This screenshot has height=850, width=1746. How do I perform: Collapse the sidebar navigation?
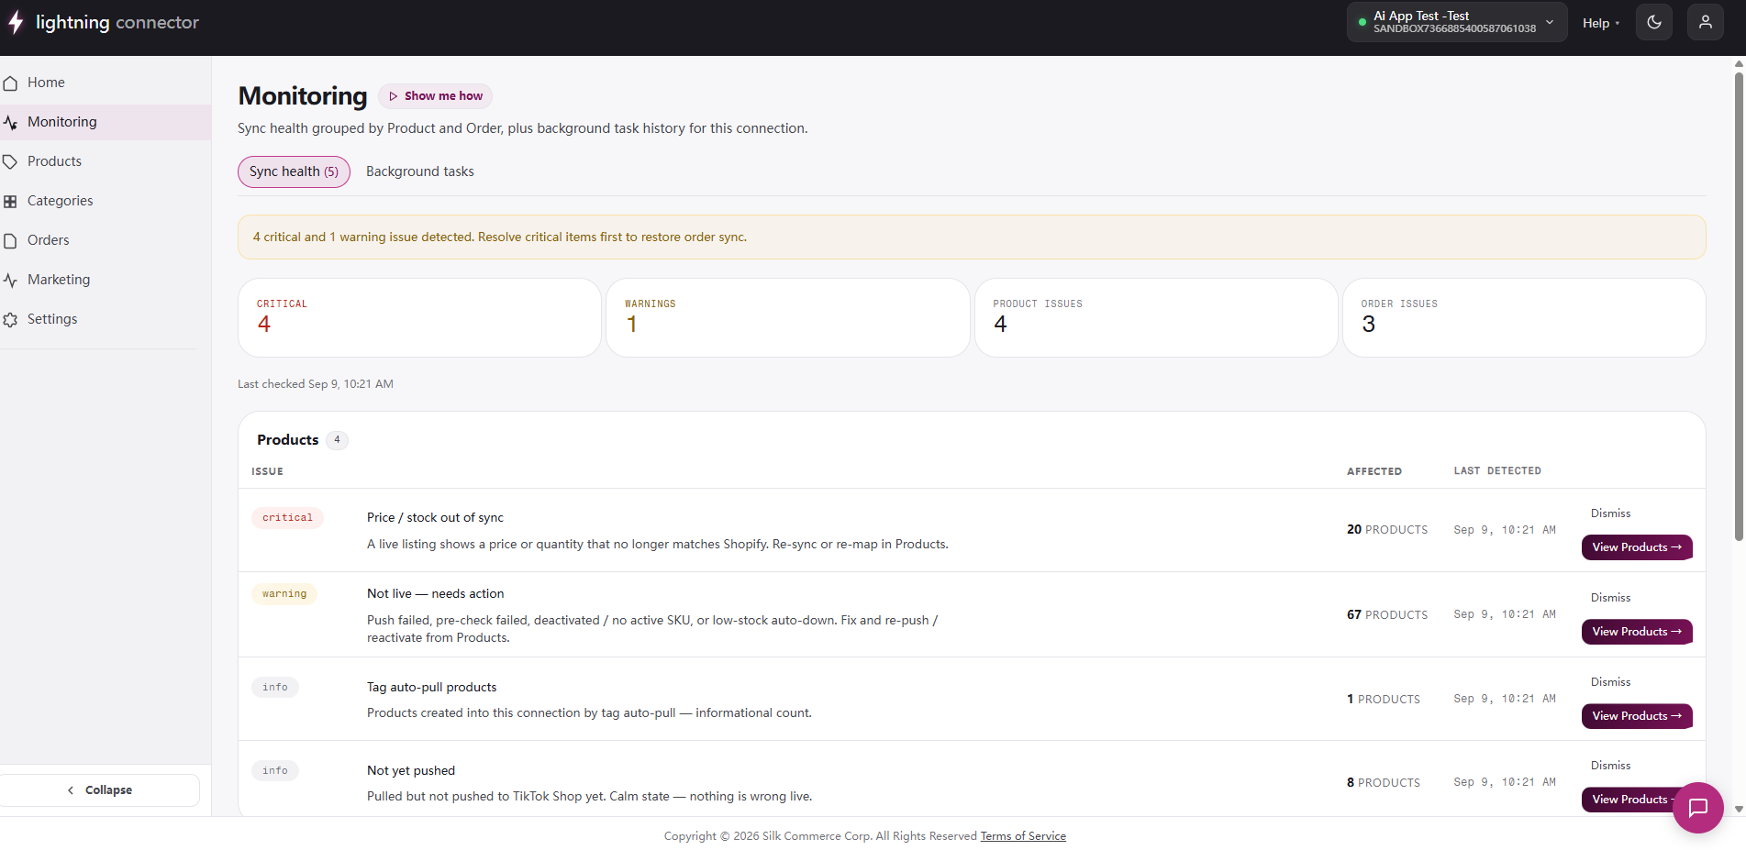100,790
